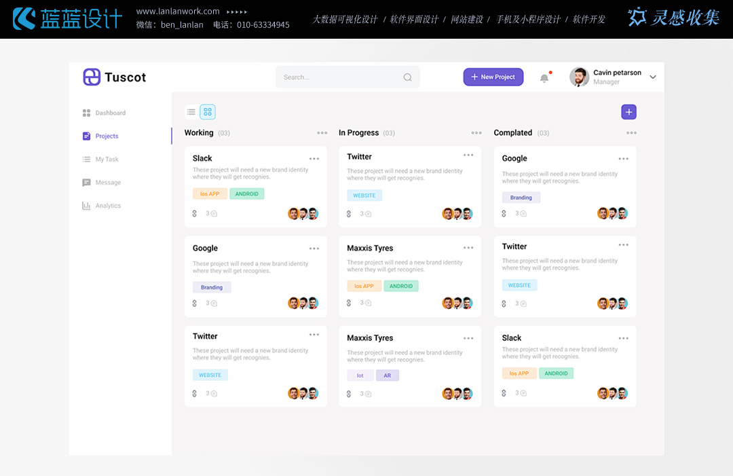733x476 pixels.
Task: Open the Dashboard sidebar item
Action: [110, 113]
